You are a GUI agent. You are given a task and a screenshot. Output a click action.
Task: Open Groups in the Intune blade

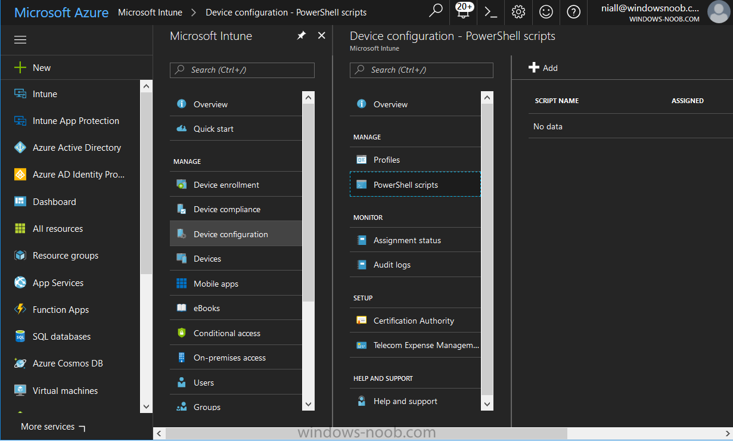coord(236,406)
